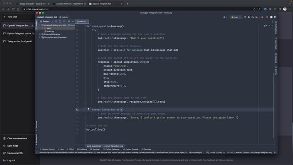Screen dimensions: 293x165
Task: Open the TODO tool window
Action: point(70,149)
